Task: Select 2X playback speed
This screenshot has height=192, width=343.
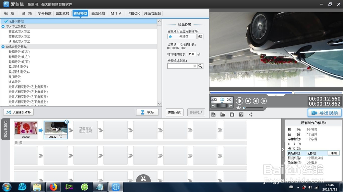Action: point(229,100)
